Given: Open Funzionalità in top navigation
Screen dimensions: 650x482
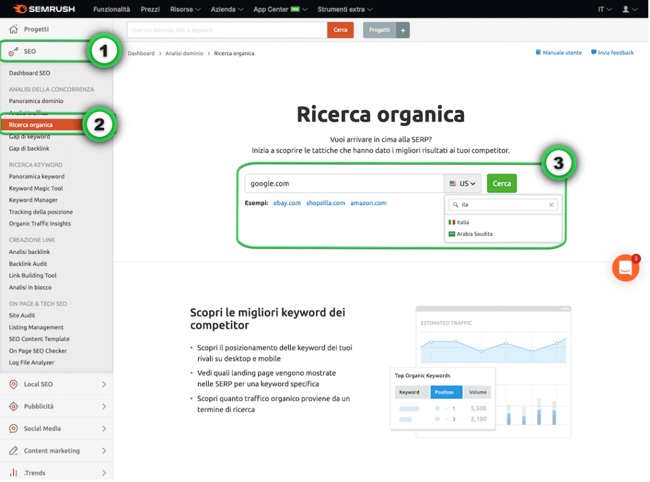Looking at the screenshot, I should tap(112, 9).
